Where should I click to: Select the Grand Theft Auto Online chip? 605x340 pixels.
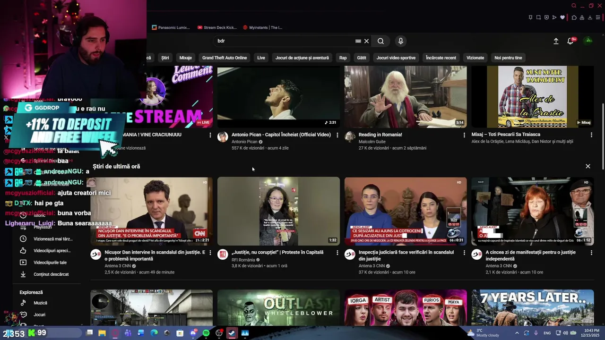(225, 58)
